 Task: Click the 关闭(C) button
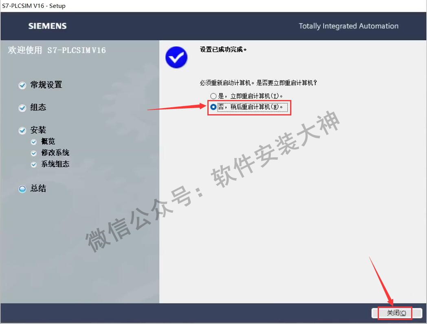396,313
